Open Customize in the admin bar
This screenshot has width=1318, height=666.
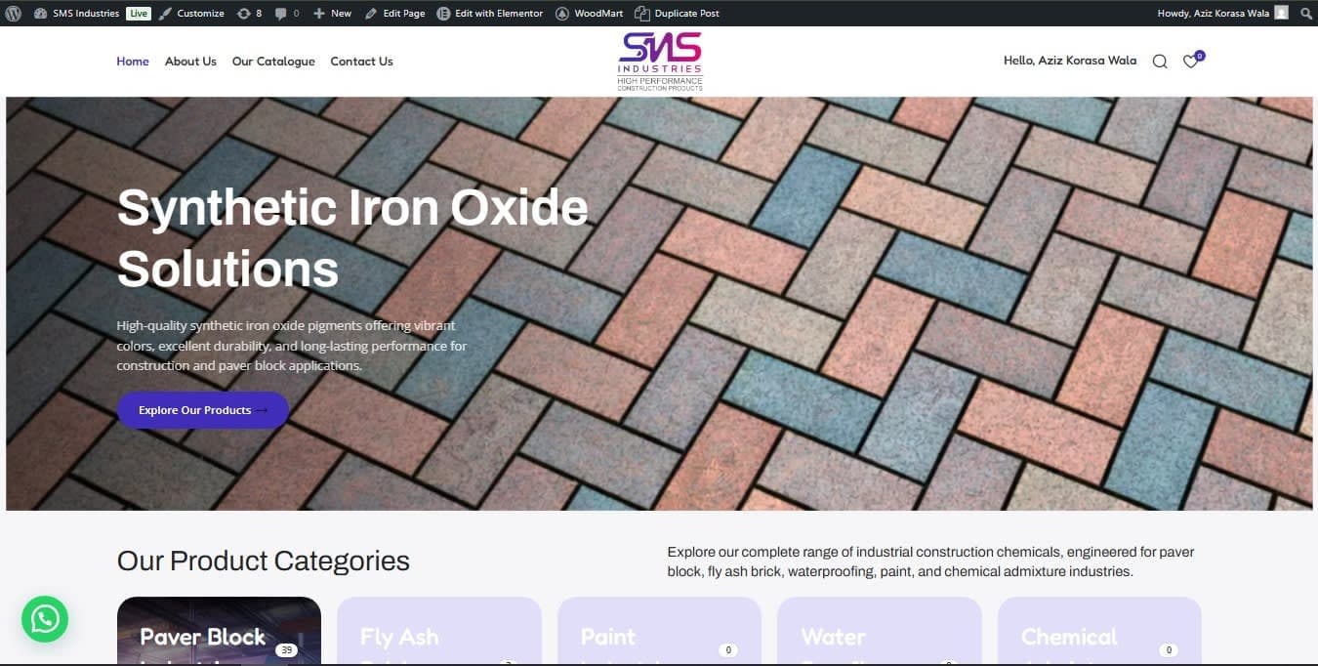click(x=191, y=14)
